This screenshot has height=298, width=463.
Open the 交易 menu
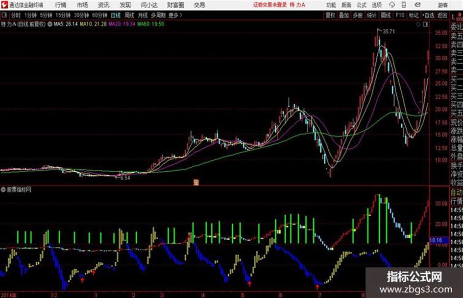pos(199,5)
